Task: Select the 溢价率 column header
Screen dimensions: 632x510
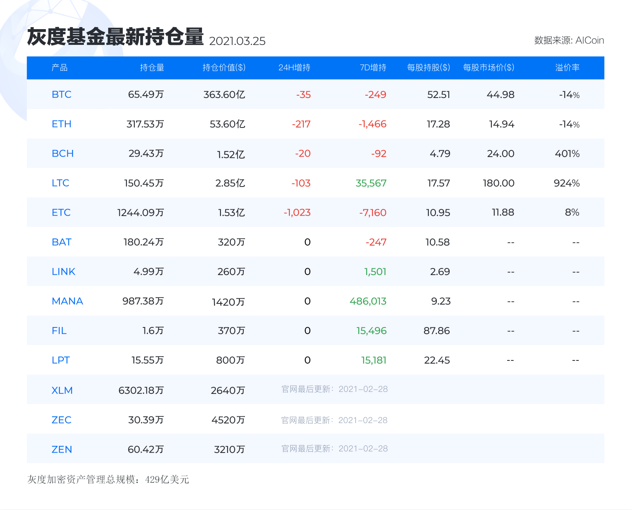Action: coord(567,68)
